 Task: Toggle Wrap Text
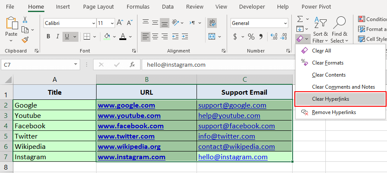[x=212, y=23]
